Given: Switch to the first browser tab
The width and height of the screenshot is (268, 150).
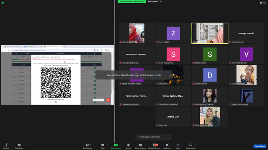Looking at the screenshot, I should [13, 47].
